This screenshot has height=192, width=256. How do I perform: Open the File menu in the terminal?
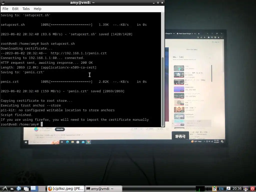click(5, 9)
